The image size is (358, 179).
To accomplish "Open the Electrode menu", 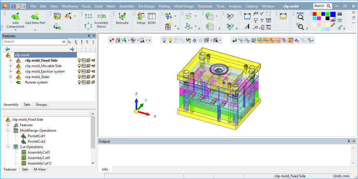I will 205,6.
